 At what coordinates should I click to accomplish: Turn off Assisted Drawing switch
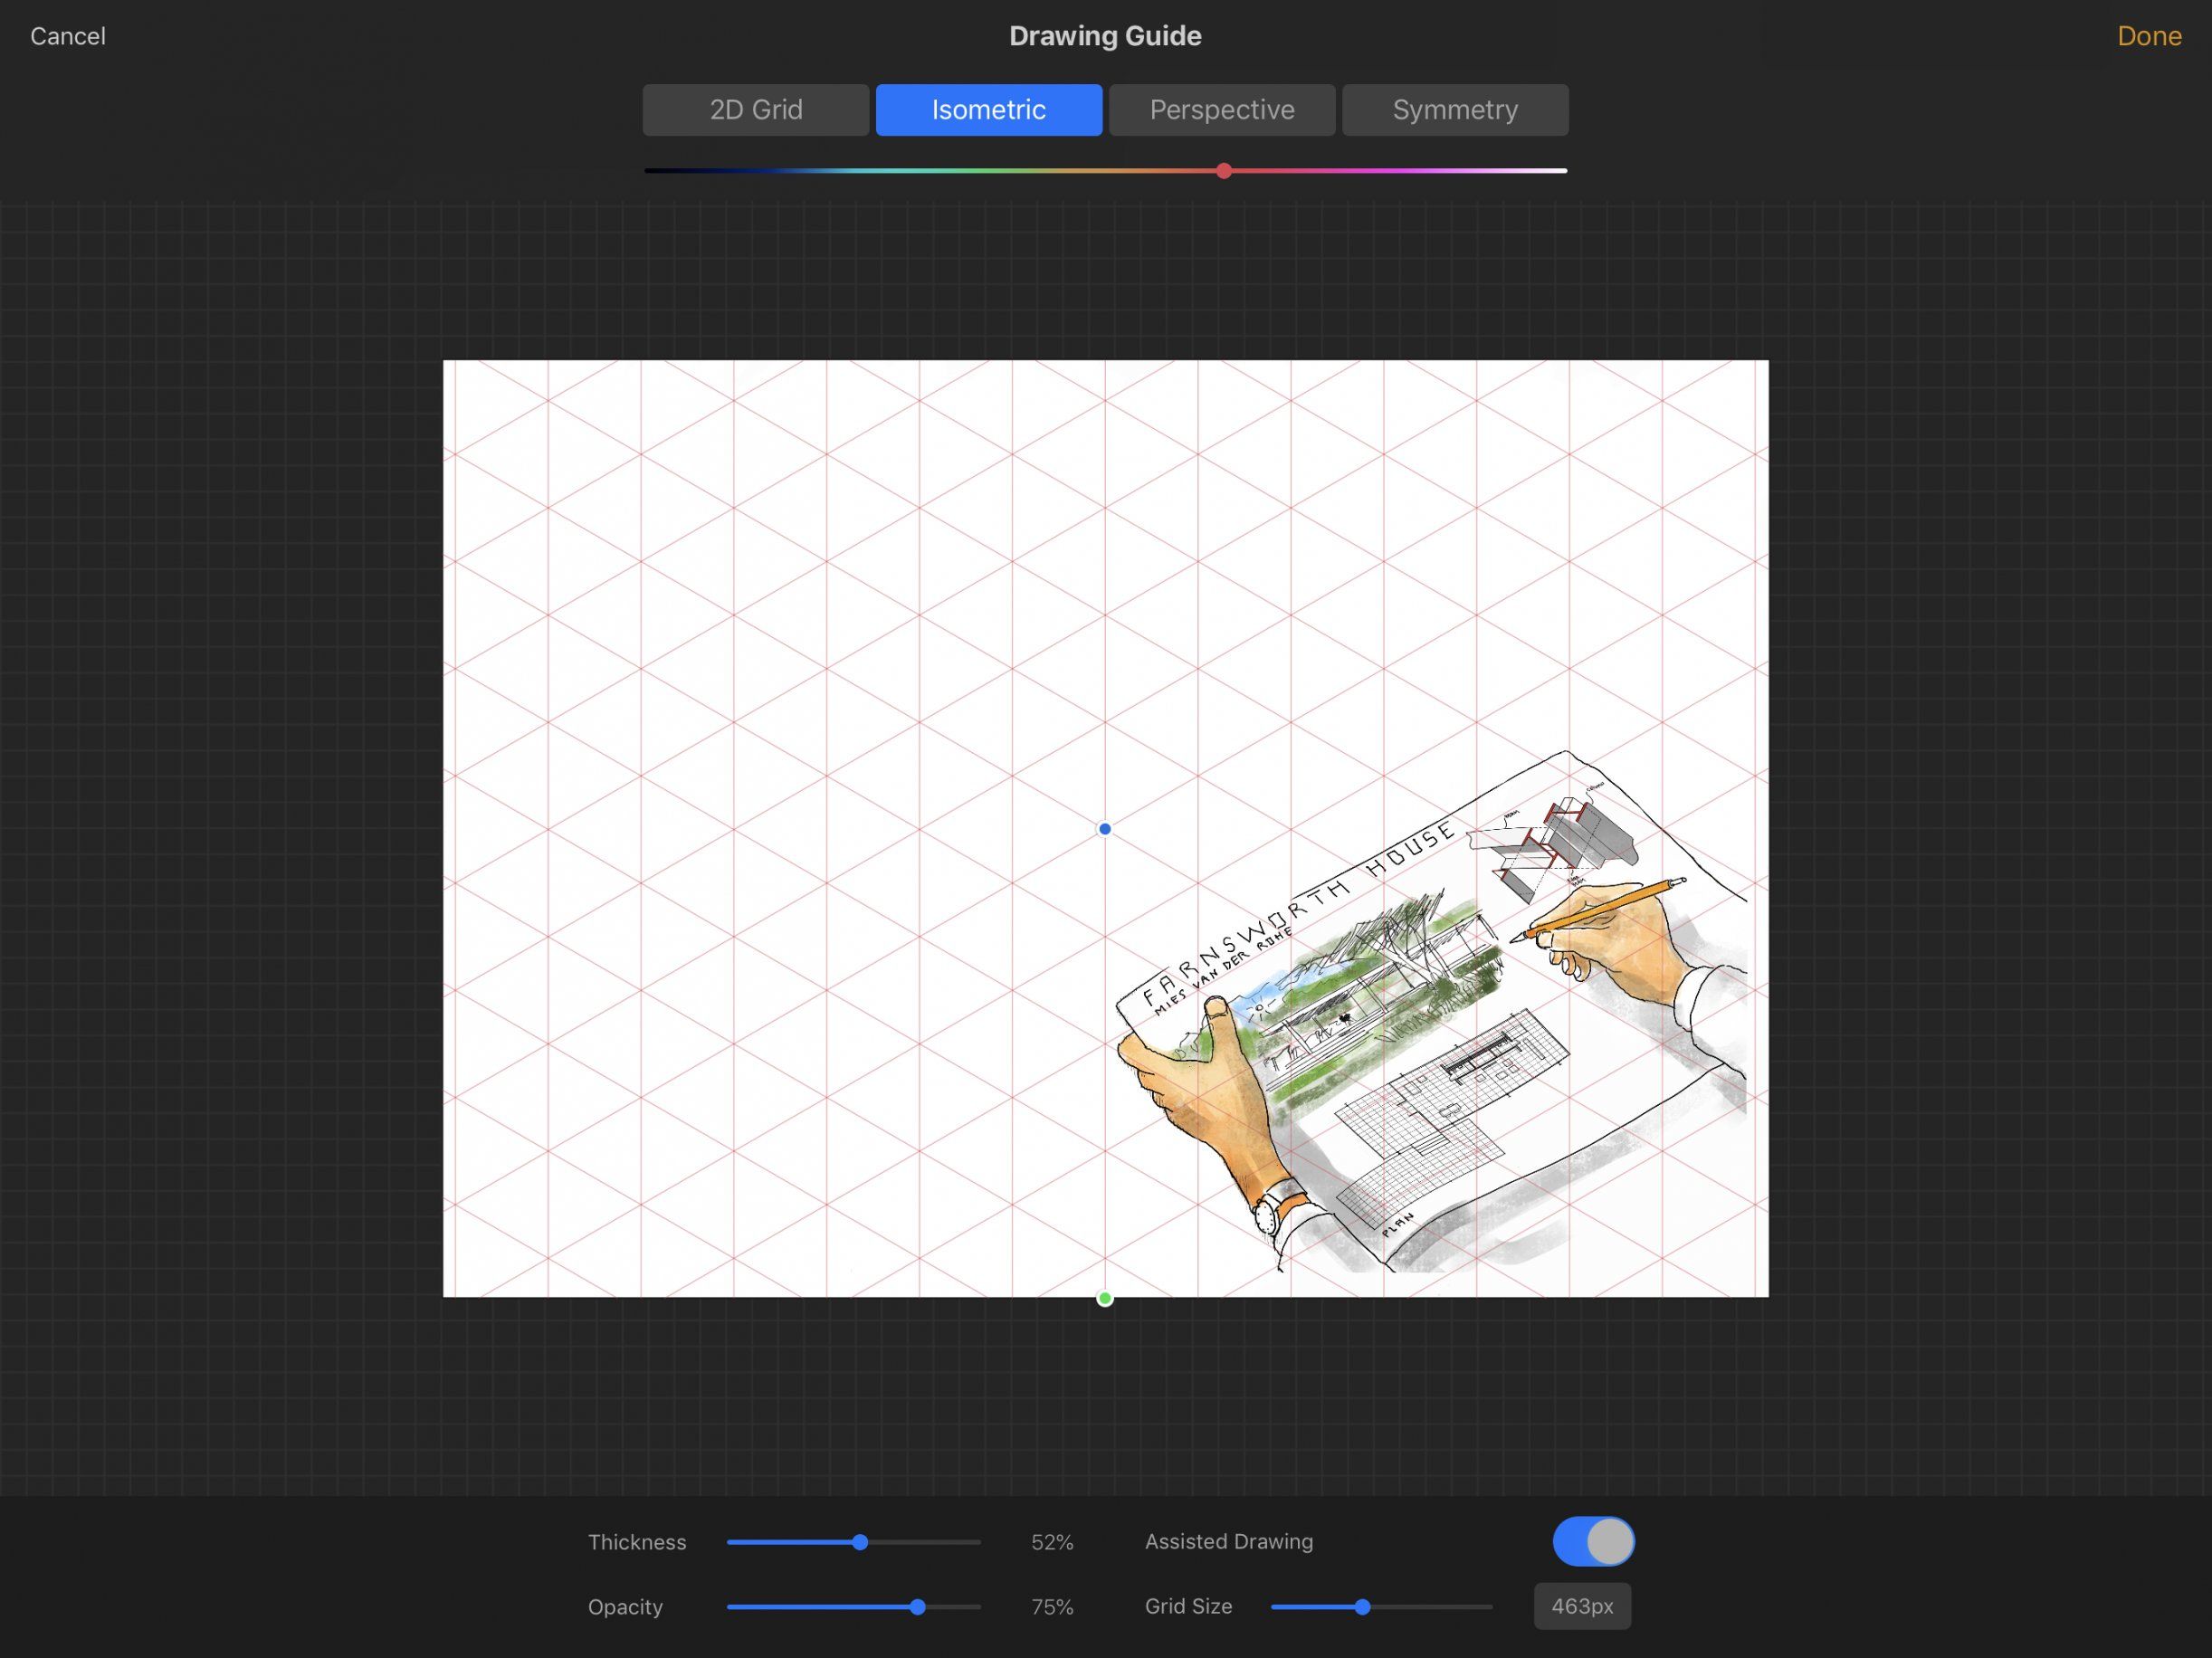(1593, 1541)
